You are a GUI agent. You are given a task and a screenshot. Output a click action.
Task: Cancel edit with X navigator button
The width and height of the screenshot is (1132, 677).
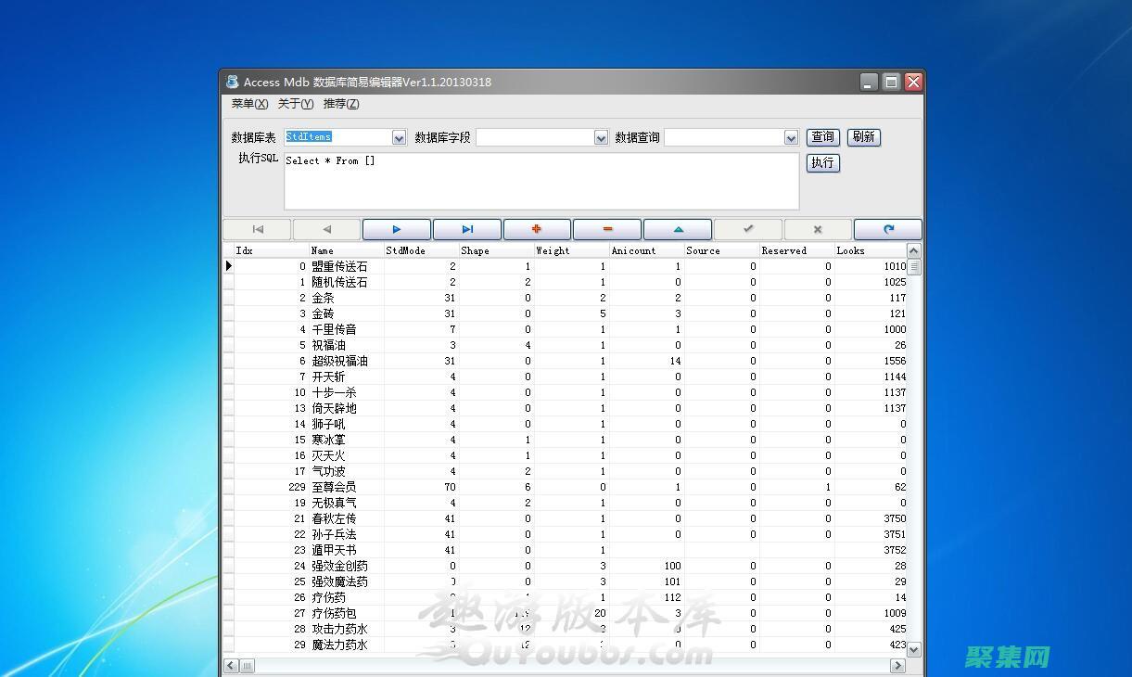click(x=818, y=229)
